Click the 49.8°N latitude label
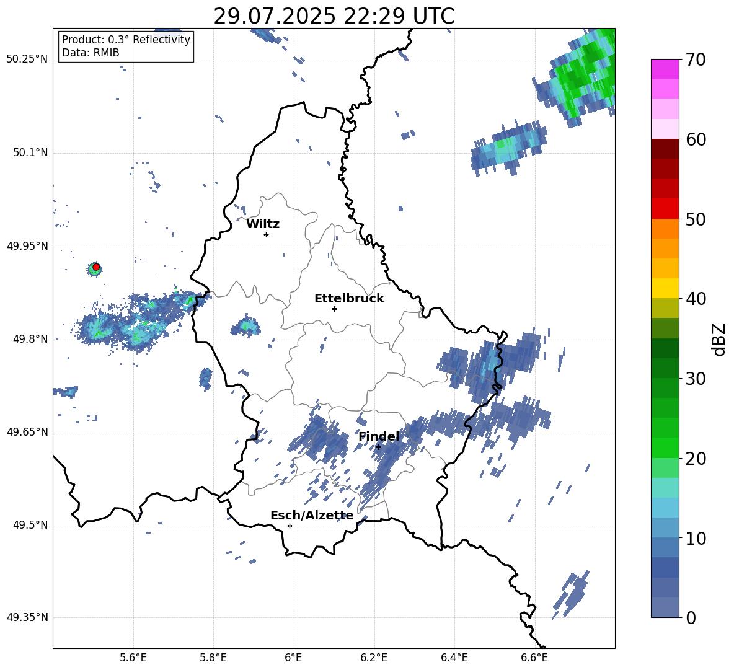The height and width of the screenshot is (670, 734). (x=31, y=339)
